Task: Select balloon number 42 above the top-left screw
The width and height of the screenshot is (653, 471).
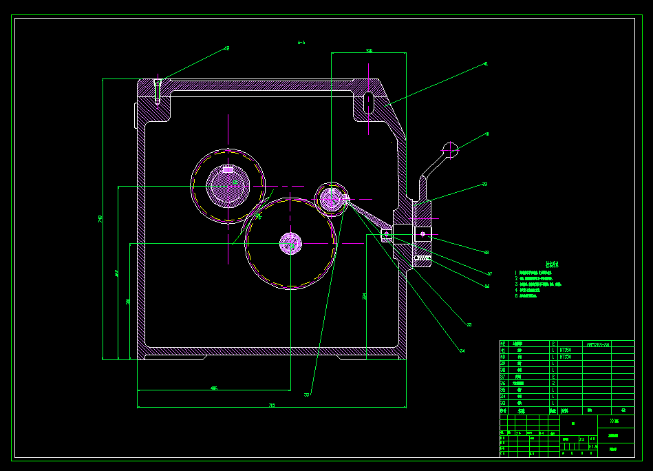Action: pos(226,48)
